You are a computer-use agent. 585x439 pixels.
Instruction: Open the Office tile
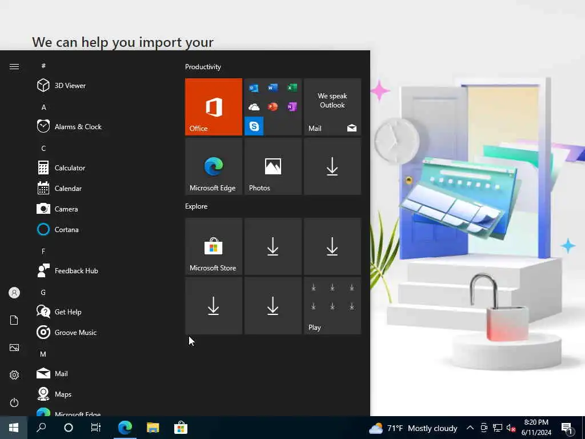click(x=214, y=107)
